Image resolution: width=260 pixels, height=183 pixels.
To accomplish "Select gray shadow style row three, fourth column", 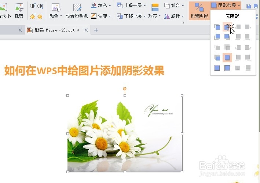I will [248, 48].
